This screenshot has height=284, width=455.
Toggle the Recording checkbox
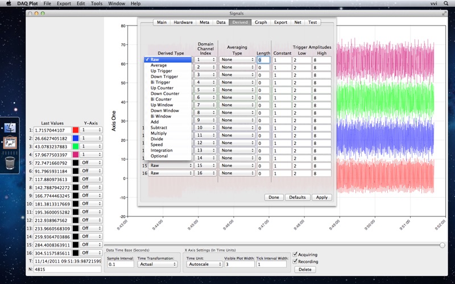(295, 261)
